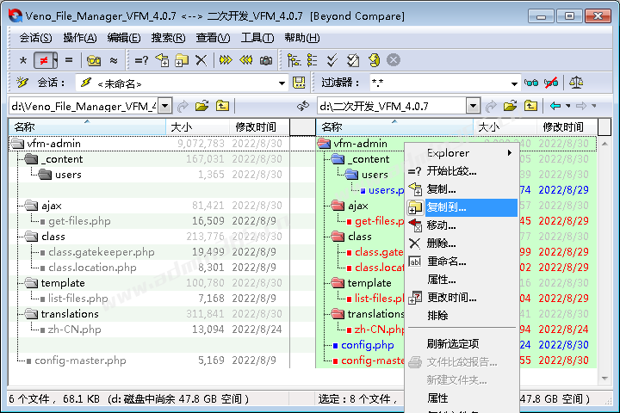Open the 编辑(E) menu
Viewport: 620px width, 413px height.
(x=124, y=38)
